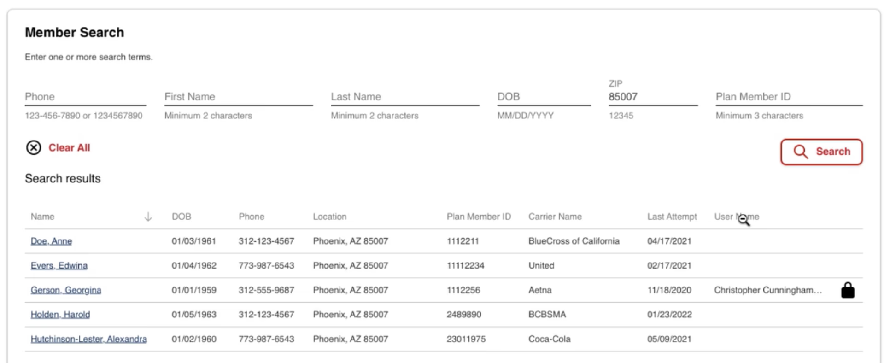Click the Carrier Name column header
Image resolution: width=890 pixels, height=363 pixels.
(555, 217)
